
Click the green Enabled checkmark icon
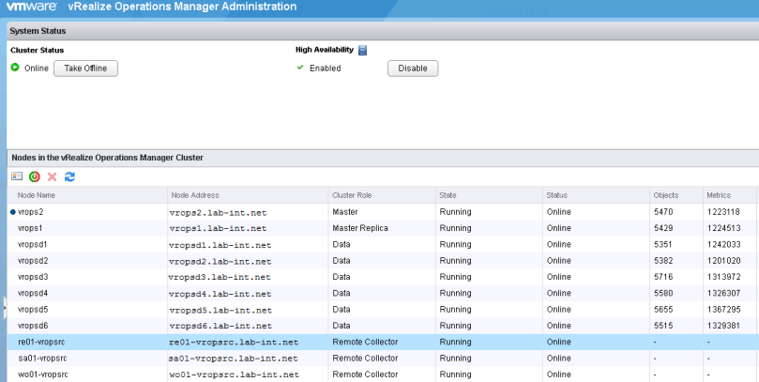(x=300, y=68)
